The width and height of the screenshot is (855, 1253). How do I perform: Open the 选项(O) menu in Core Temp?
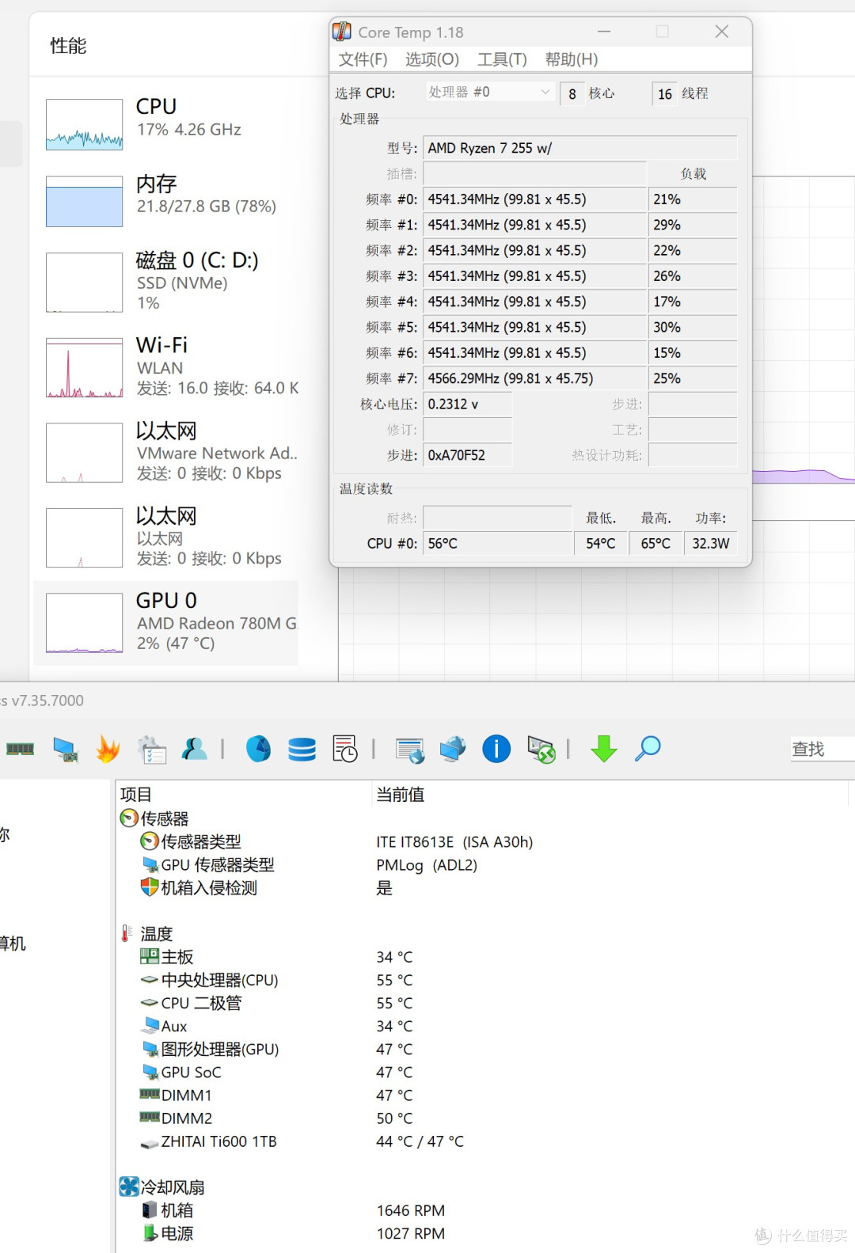[x=432, y=59]
